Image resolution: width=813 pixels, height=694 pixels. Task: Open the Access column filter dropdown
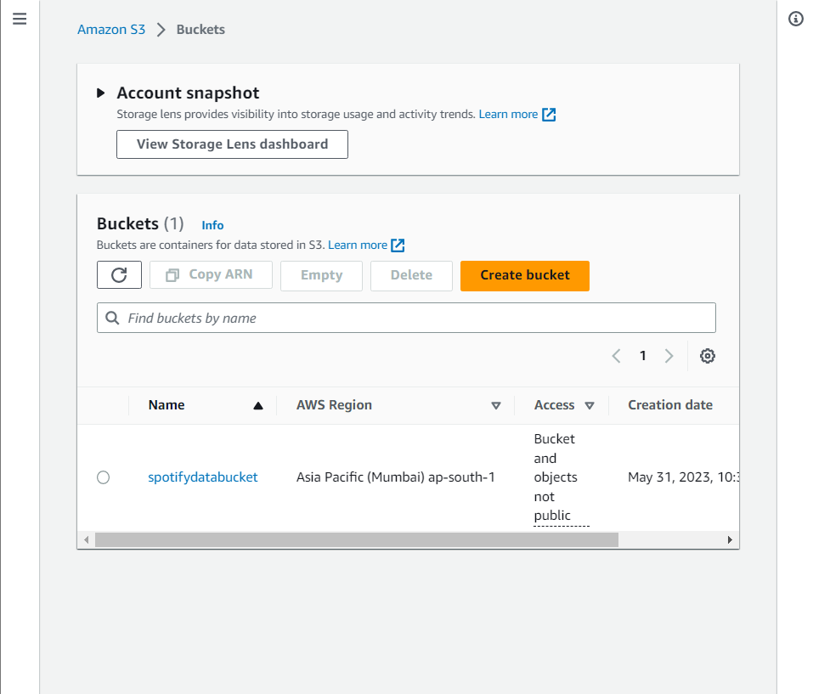click(x=590, y=405)
